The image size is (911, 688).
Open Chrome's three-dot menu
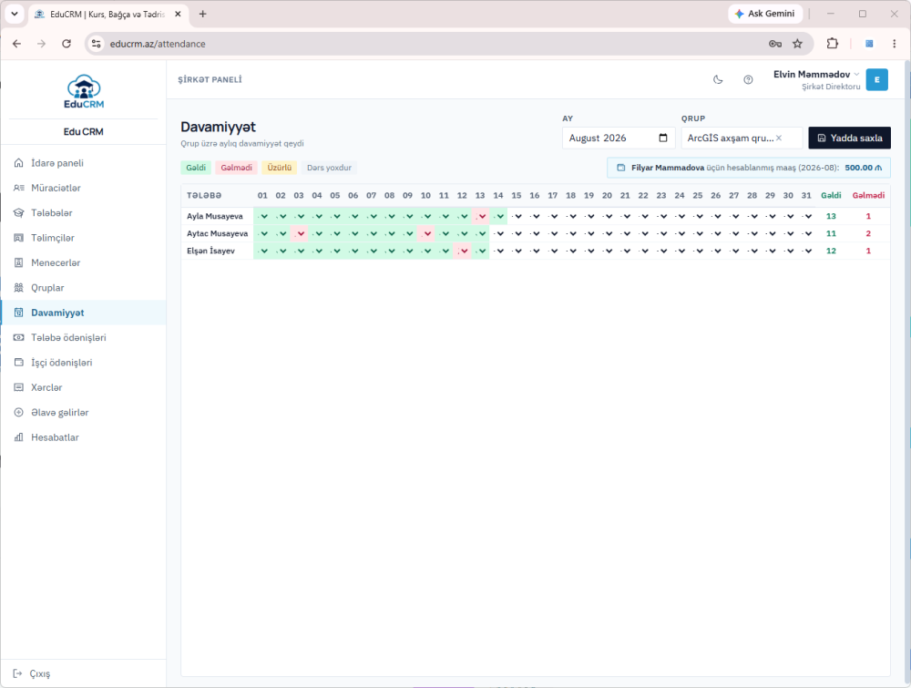895,44
